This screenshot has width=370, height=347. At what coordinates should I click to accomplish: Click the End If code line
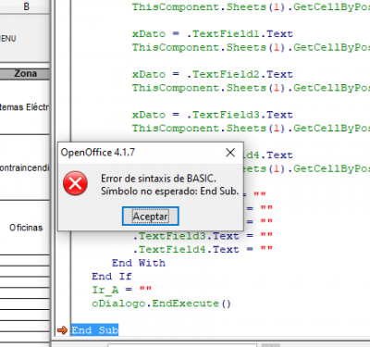[112, 277]
